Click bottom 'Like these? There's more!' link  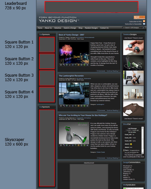click(133, 118)
